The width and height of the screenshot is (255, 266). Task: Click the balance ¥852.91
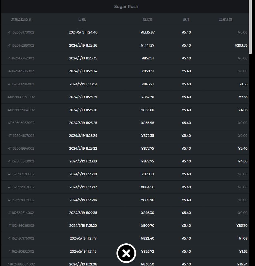[x=148, y=58]
